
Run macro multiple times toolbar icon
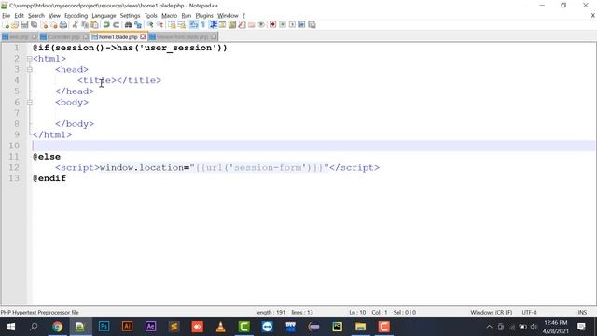302,25
